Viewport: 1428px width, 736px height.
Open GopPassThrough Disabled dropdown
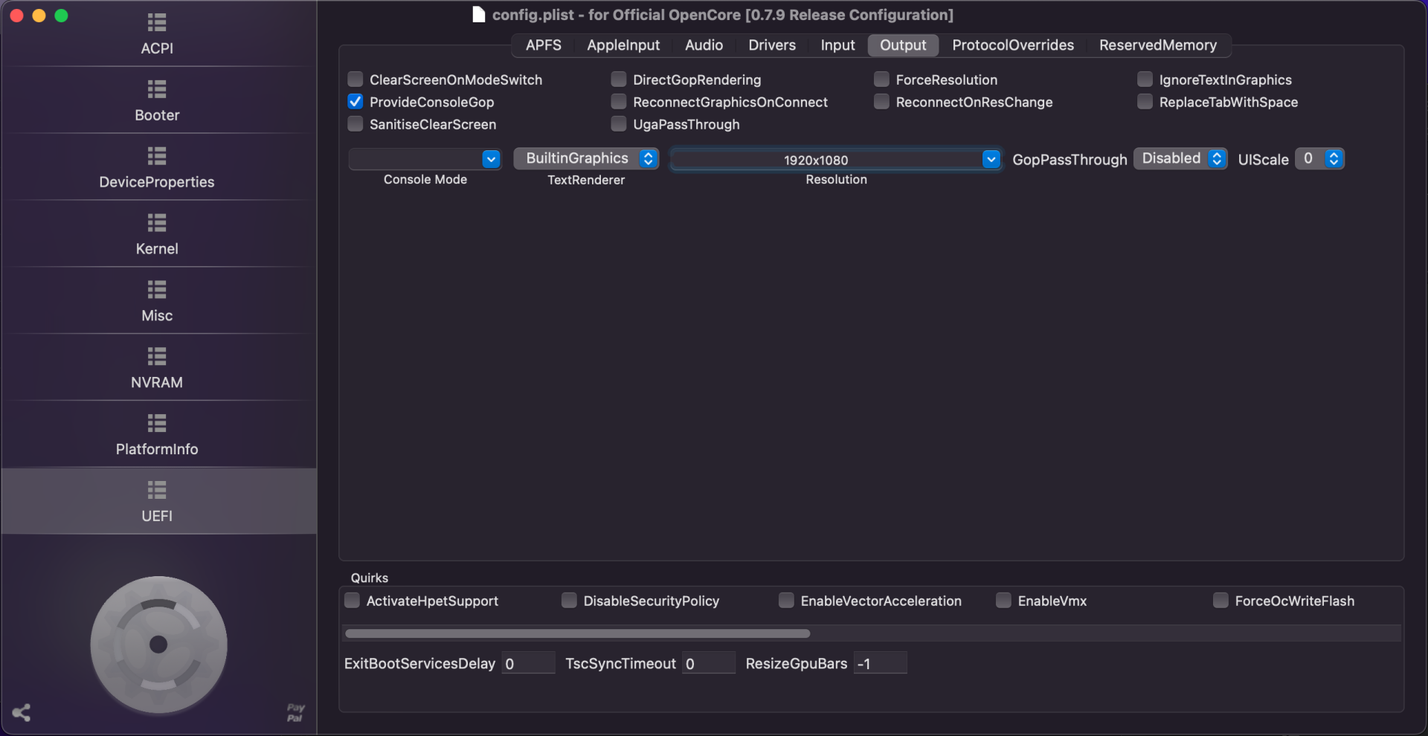tap(1180, 159)
